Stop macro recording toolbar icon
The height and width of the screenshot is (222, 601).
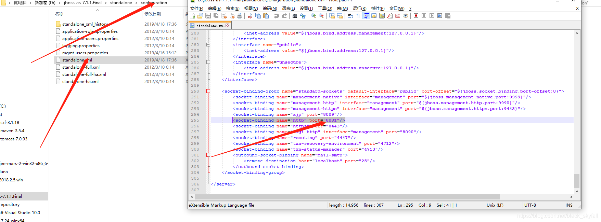pos(424,16)
